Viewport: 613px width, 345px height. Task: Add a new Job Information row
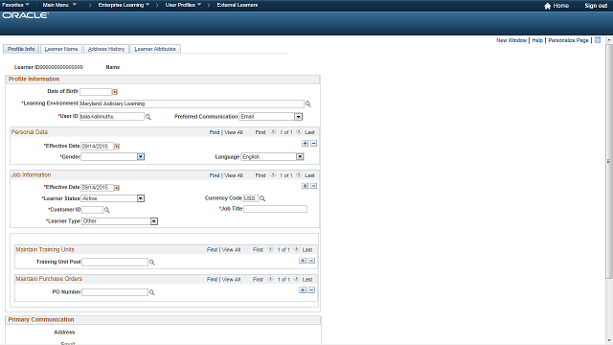tap(305, 186)
